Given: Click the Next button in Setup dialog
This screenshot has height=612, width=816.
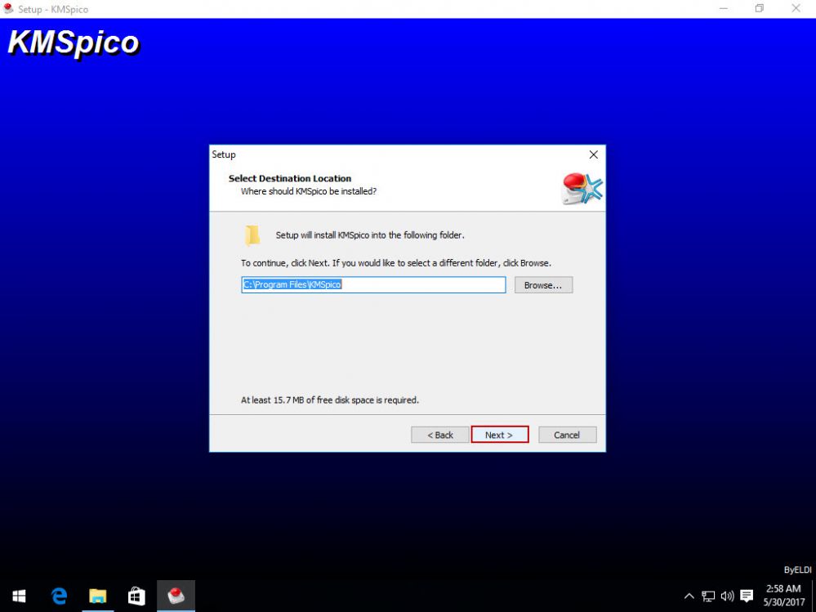Looking at the screenshot, I should point(500,435).
